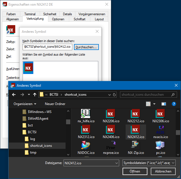Select the NX2306.ico file icon
Image resolution: width=181 pixels, height=179 pixels.
[x=160, y=113]
